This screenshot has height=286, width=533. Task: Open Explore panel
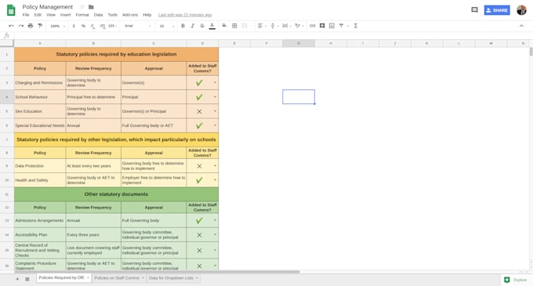pos(515,280)
